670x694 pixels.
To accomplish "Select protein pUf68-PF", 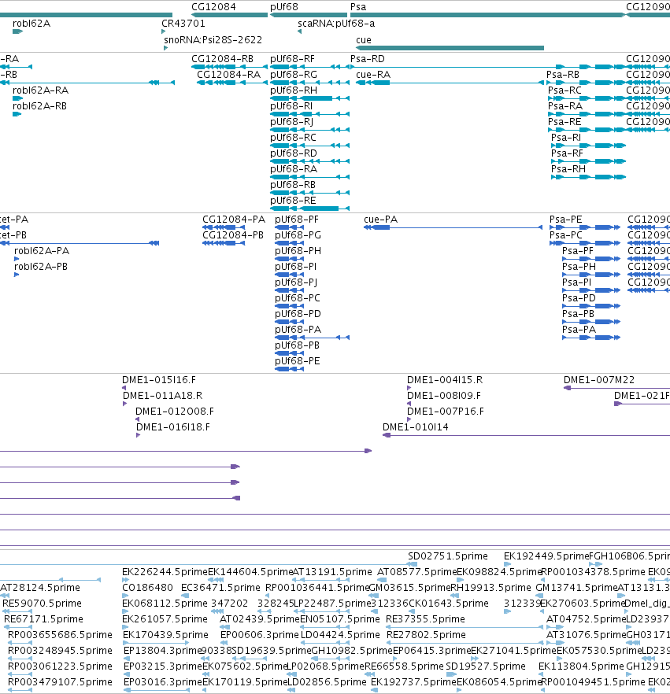I will 297,220.
